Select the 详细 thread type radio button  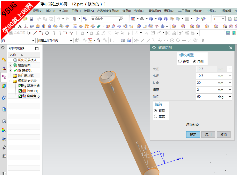pos(194,61)
